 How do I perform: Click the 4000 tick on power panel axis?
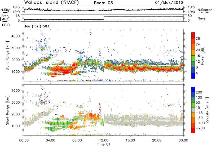pos(15,36)
